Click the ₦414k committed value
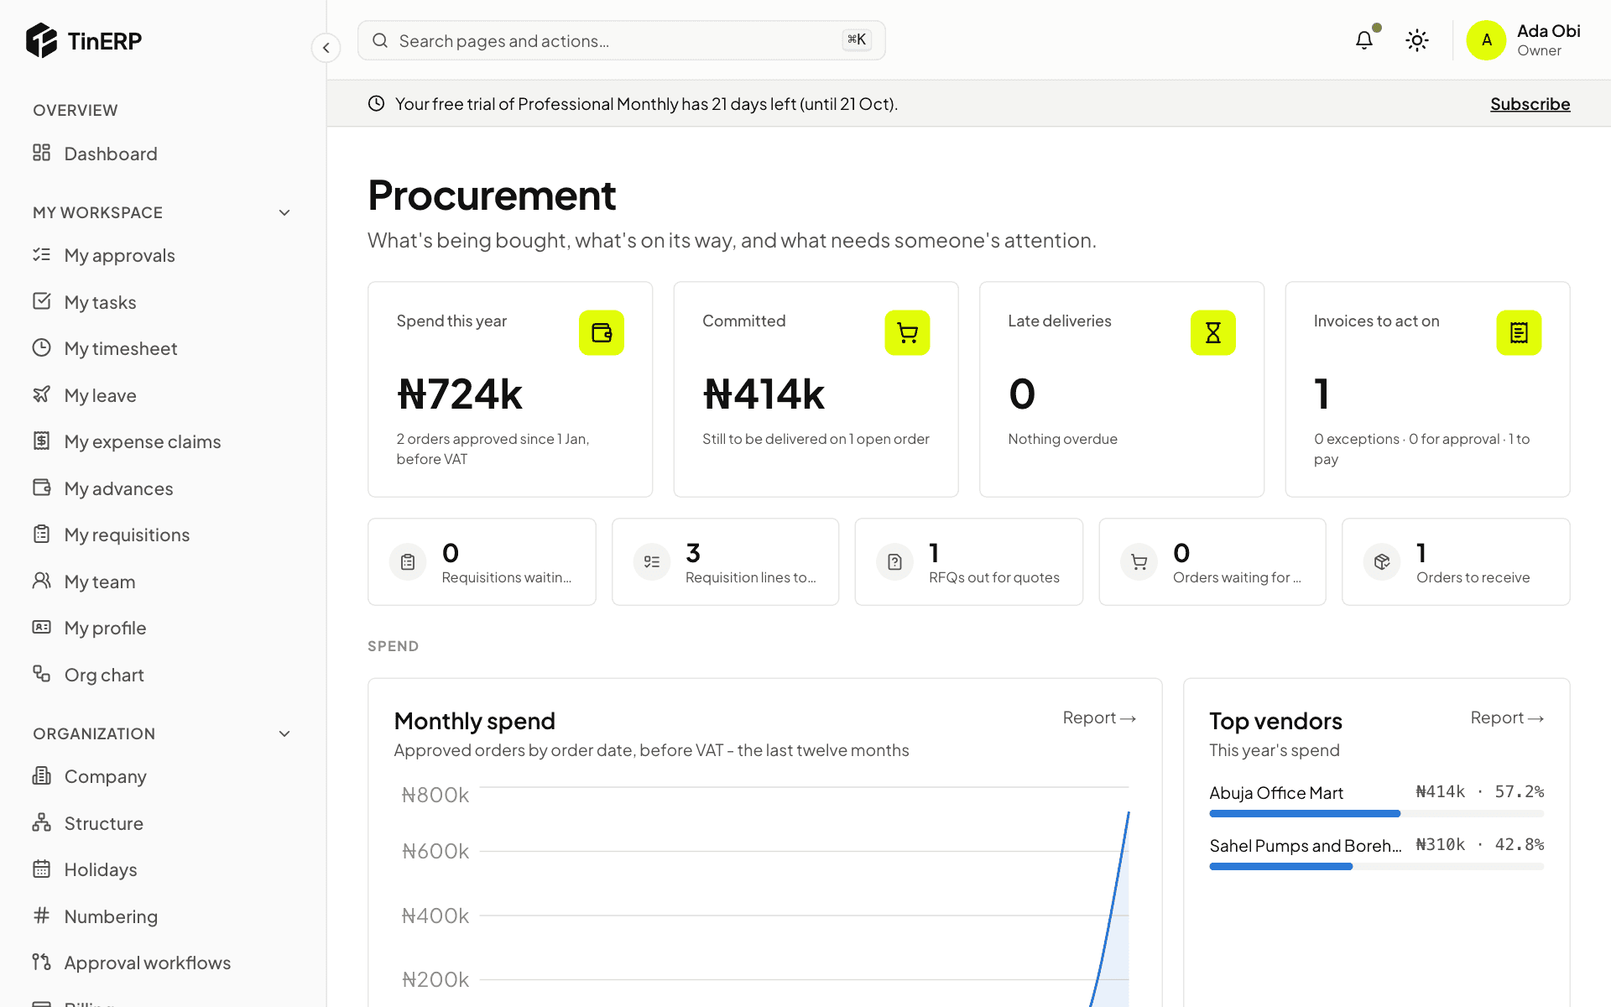1611x1007 pixels. coord(764,394)
